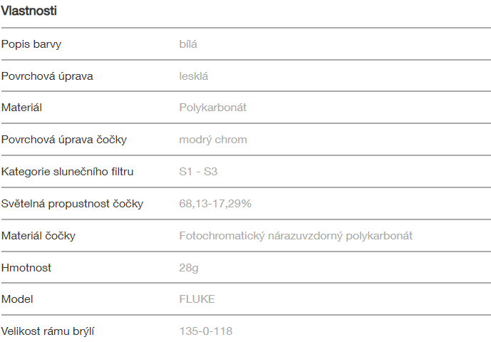Select the first Povrchová úprava label
The image size is (491, 342).
47,76
